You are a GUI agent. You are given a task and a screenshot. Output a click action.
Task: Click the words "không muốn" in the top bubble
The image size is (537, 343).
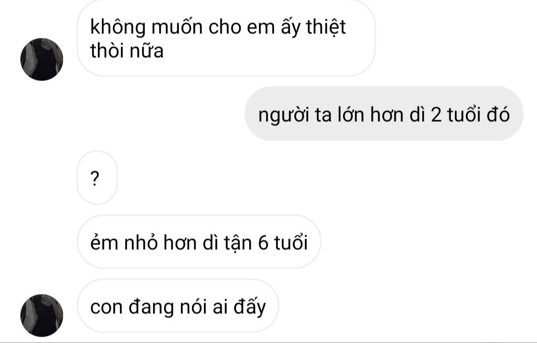tap(146, 27)
